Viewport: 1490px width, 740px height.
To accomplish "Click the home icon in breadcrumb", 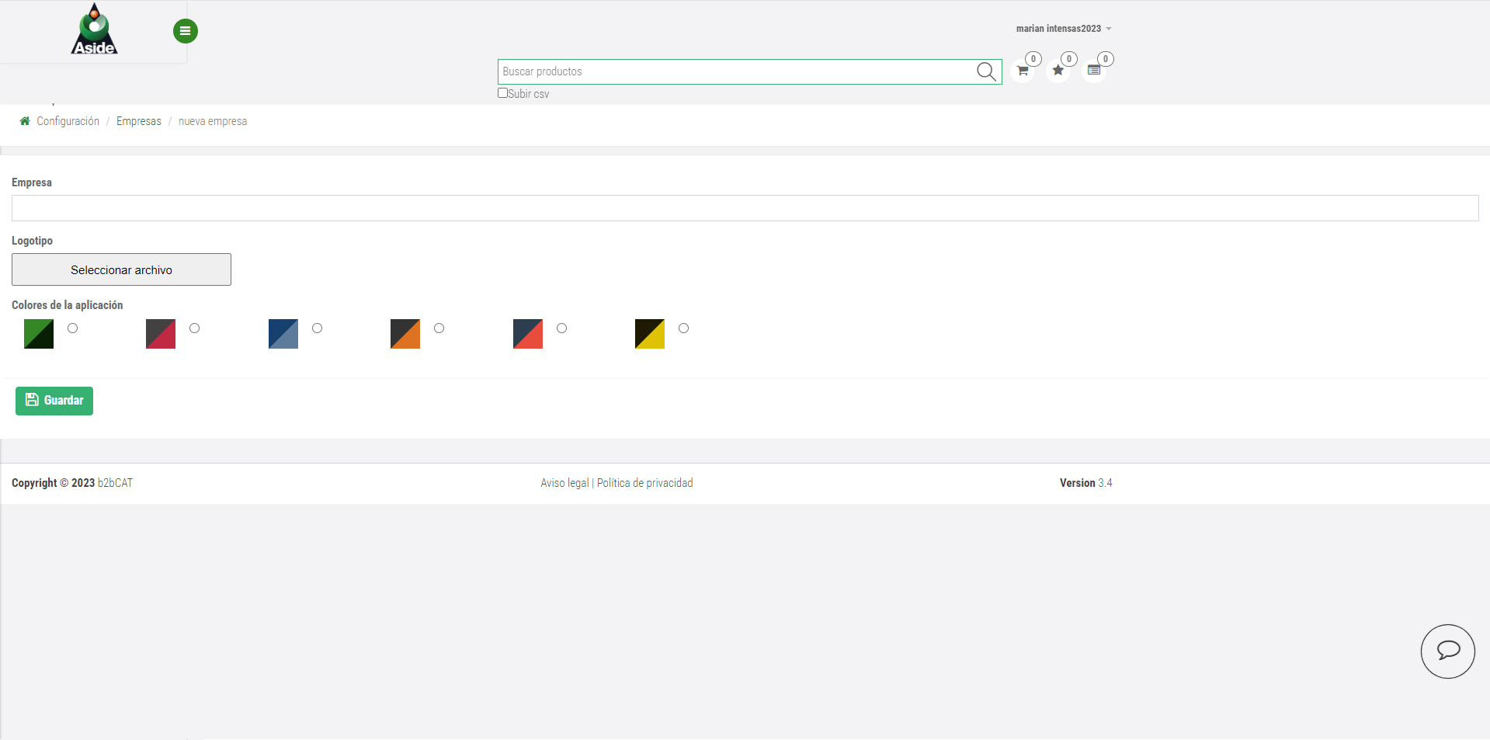I will 25,121.
